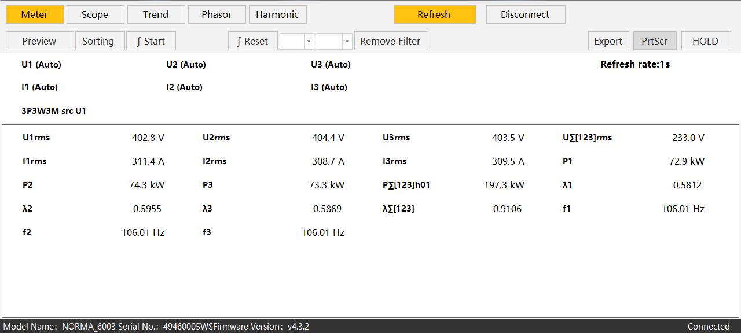This screenshot has width=741, height=333.
Task: Click the 311.4 A value
Action: (148, 161)
